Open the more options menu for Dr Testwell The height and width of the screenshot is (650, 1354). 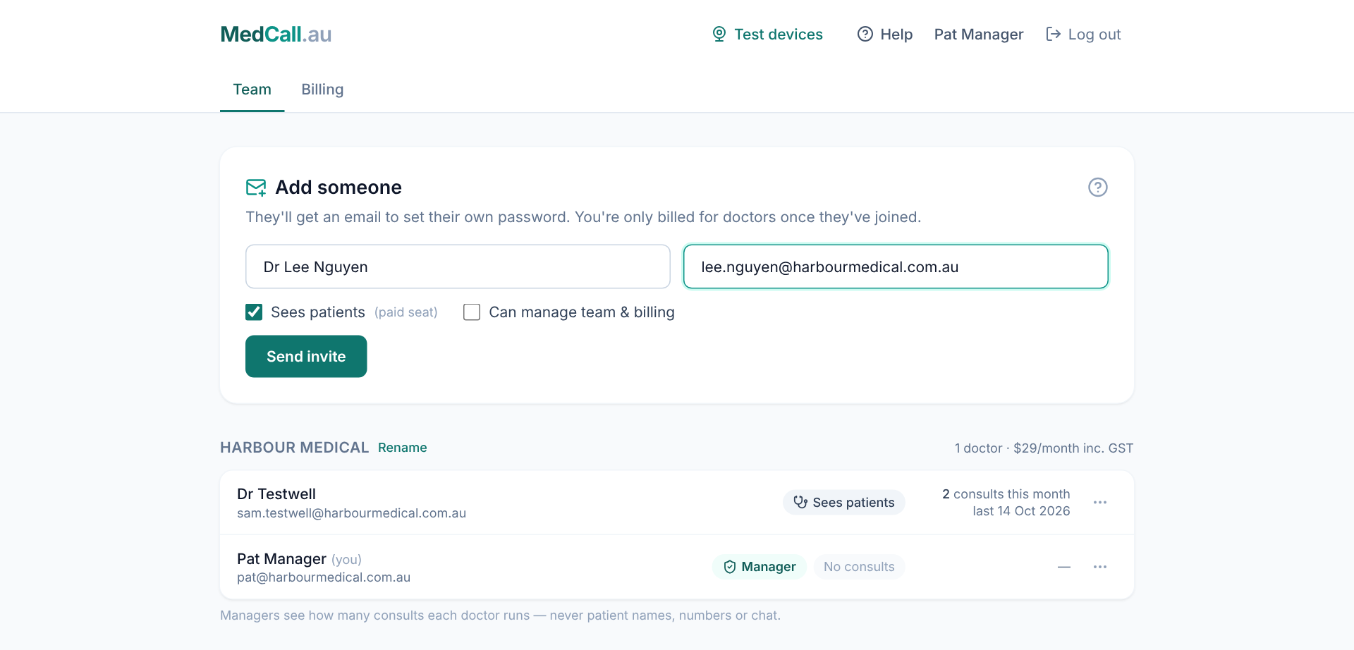click(x=1100, y=503)
